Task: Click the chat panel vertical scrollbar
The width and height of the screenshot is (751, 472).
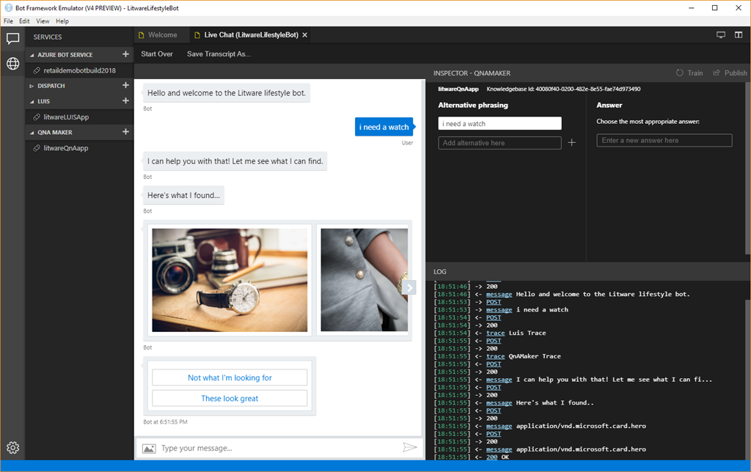Action: tap(423, 257)
